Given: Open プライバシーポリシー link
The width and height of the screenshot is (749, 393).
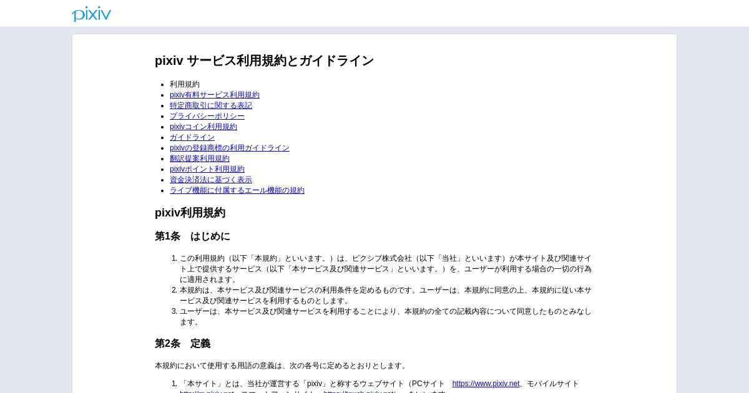Looking at the screenshot, I should pyautogui.click(x=207, y=116).
